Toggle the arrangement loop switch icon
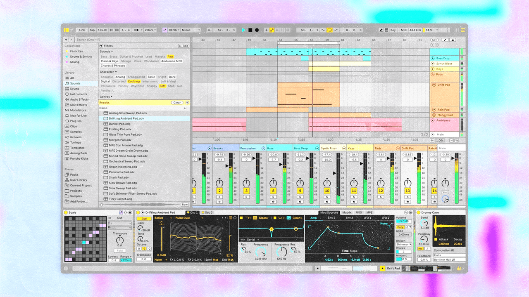 329,30
